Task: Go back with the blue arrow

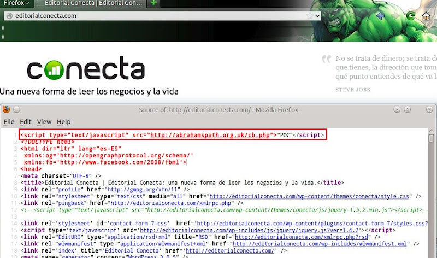Action: point(380,16)
